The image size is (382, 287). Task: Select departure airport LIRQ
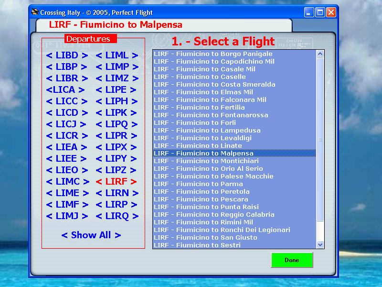(117, 216)
